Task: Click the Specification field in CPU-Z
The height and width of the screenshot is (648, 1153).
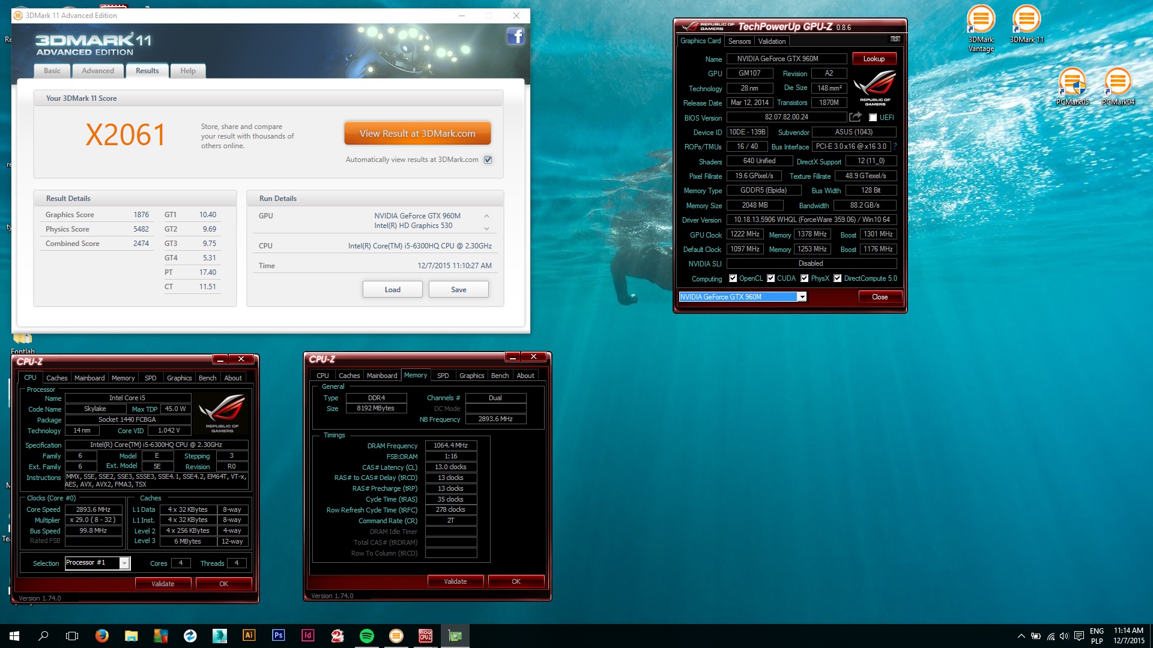Action: click(x=156, y=445)
